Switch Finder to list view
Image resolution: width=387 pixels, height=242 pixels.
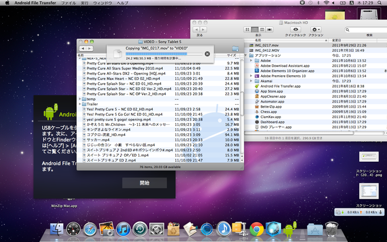pyautogui.click(x=254, y=30)
